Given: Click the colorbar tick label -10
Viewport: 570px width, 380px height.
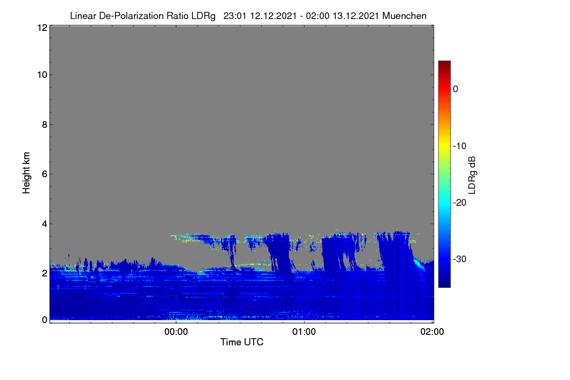Looking at the screenshot, I should click(x=460, y=146).
